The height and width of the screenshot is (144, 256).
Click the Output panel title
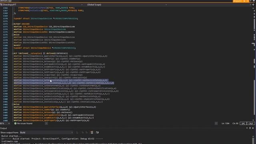click(x=4, y=128)
